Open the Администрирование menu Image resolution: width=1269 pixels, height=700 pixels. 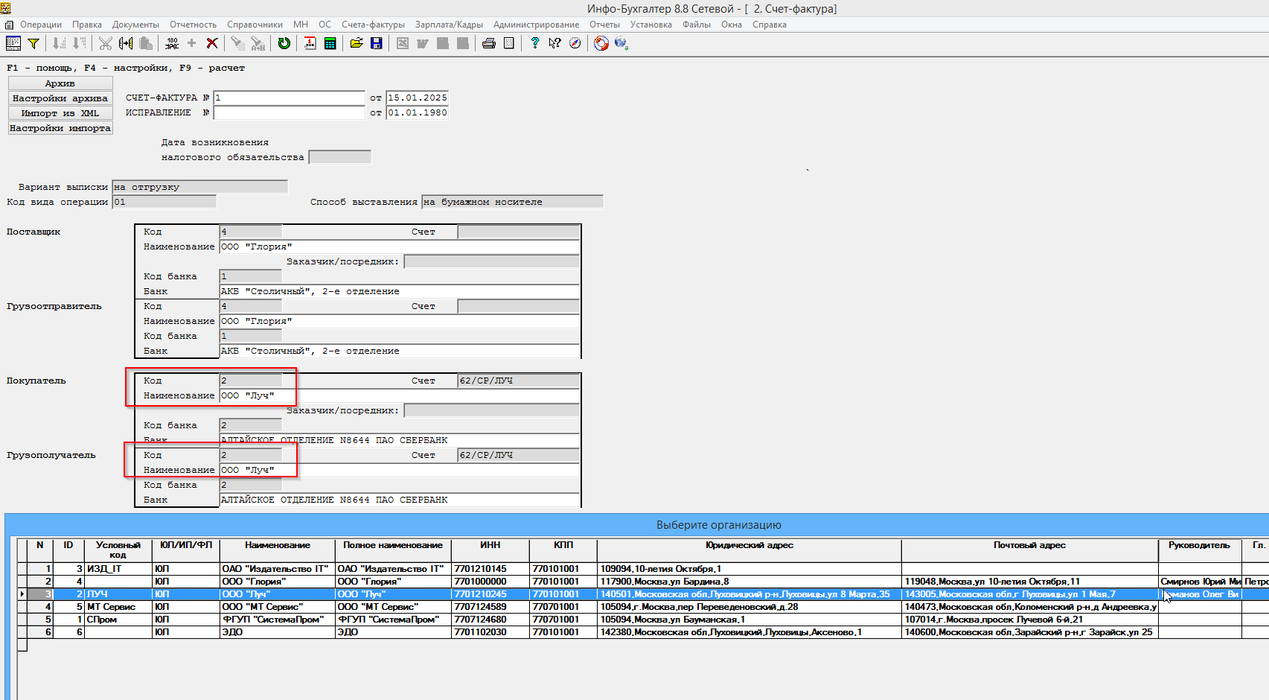tap(536, 25)
